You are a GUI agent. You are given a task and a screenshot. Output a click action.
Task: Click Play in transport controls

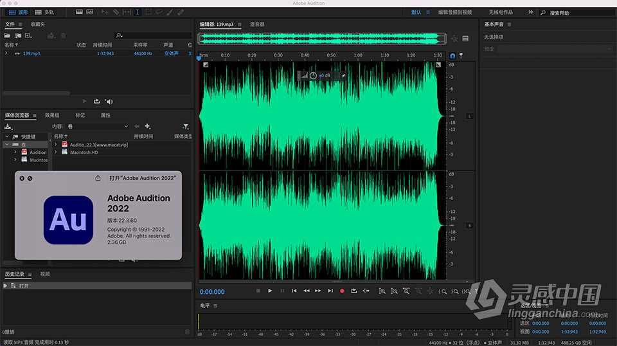(270, 291)
